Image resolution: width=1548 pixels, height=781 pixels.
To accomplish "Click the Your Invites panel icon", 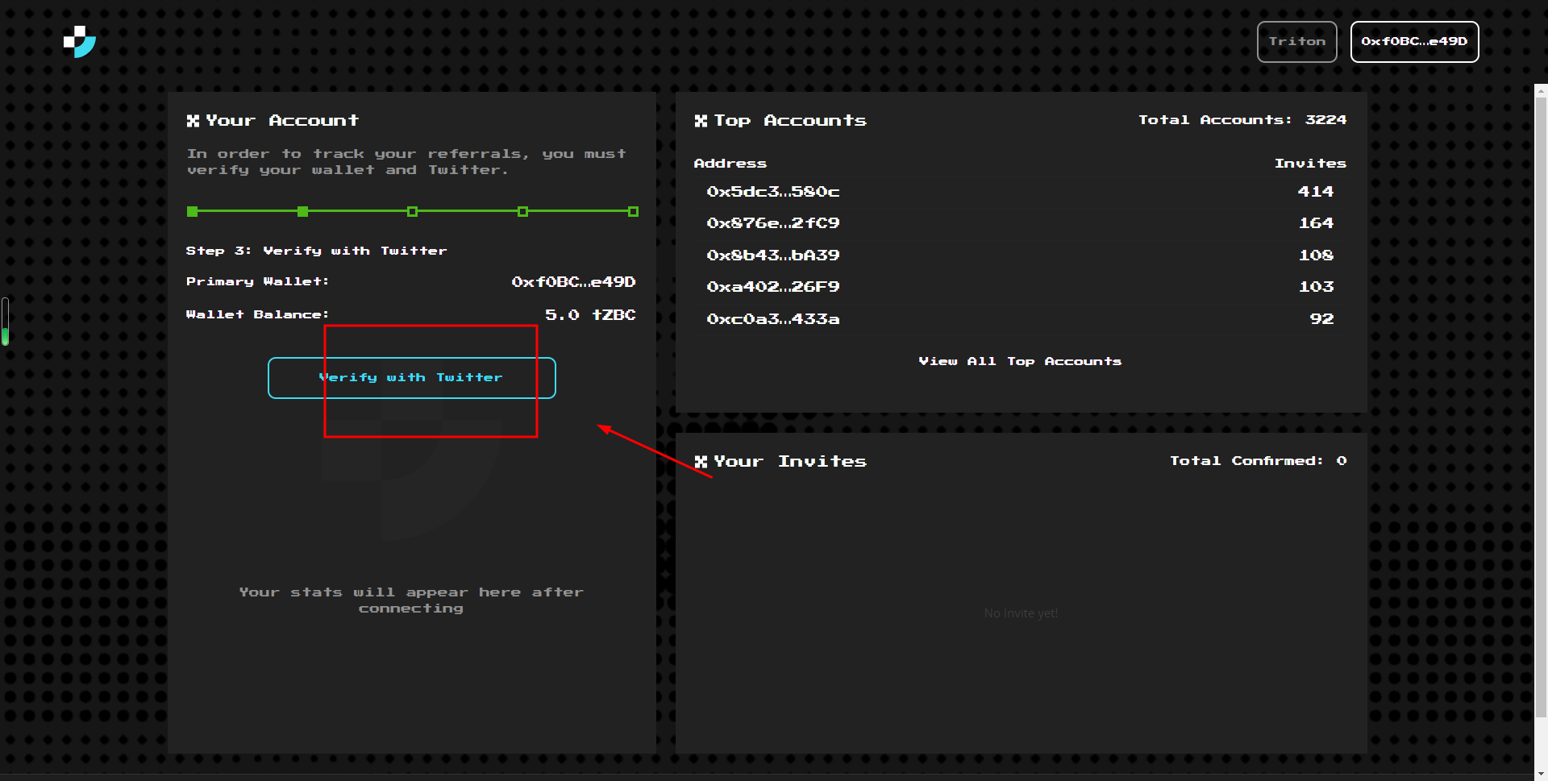I will click(701, 462).
